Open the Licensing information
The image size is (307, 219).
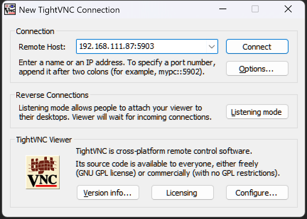(182, 193)
